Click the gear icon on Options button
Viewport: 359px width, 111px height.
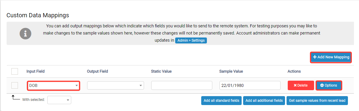[322, 85]
